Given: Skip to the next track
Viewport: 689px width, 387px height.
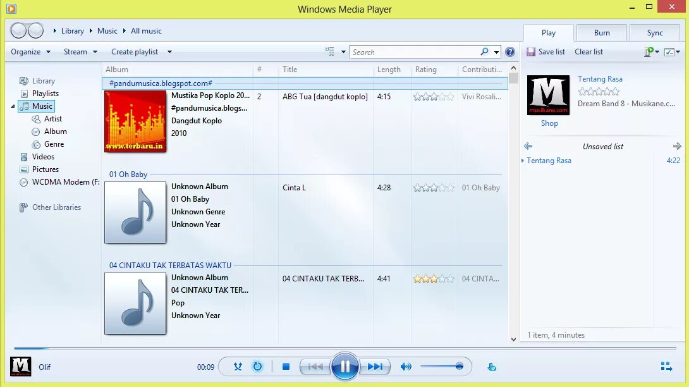Looking at the screenshot, I should coord(375,366).
